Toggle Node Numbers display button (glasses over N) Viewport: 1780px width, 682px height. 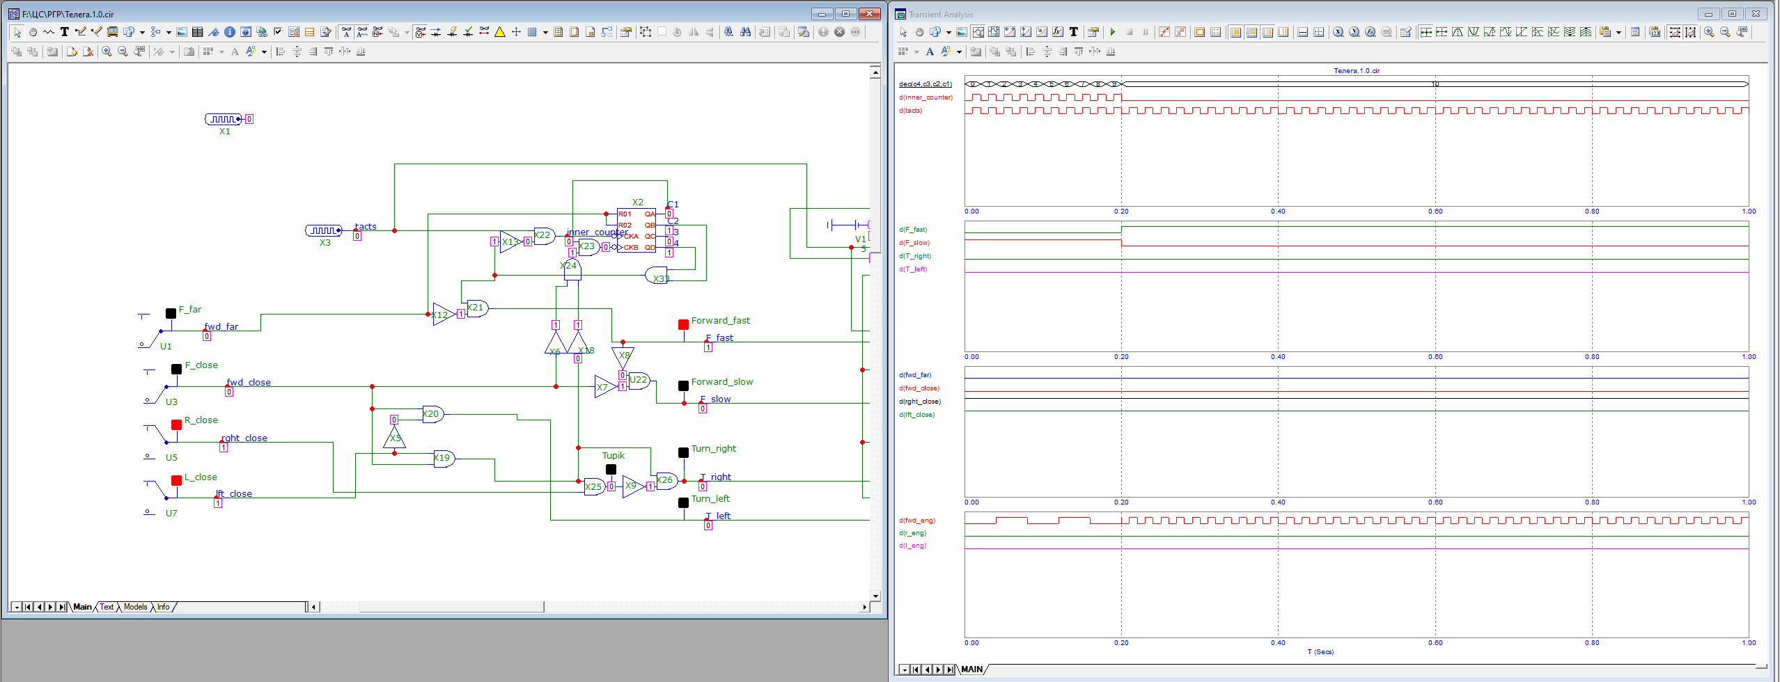(x=377, y=32)
